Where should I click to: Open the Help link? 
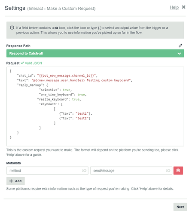(x=174, y=7)
